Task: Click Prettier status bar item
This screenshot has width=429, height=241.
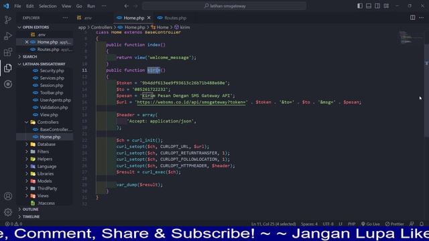Action: pyautogui.click(x=395, y=224)
